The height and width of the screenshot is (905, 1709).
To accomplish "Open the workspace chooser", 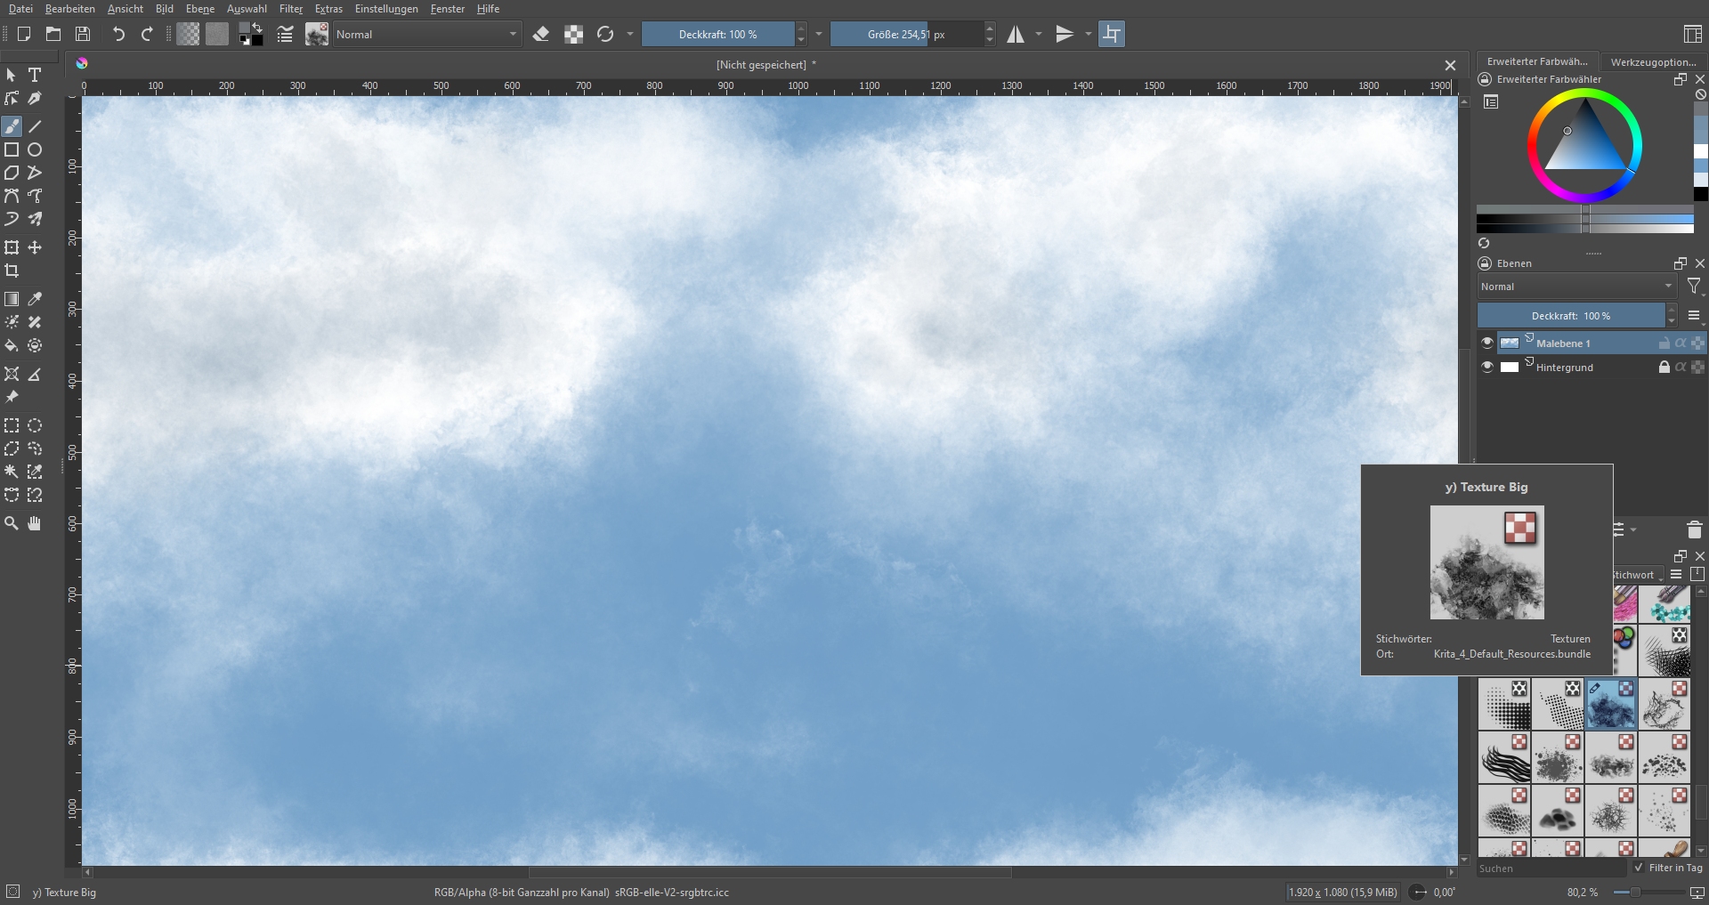I will (1693, 34).
